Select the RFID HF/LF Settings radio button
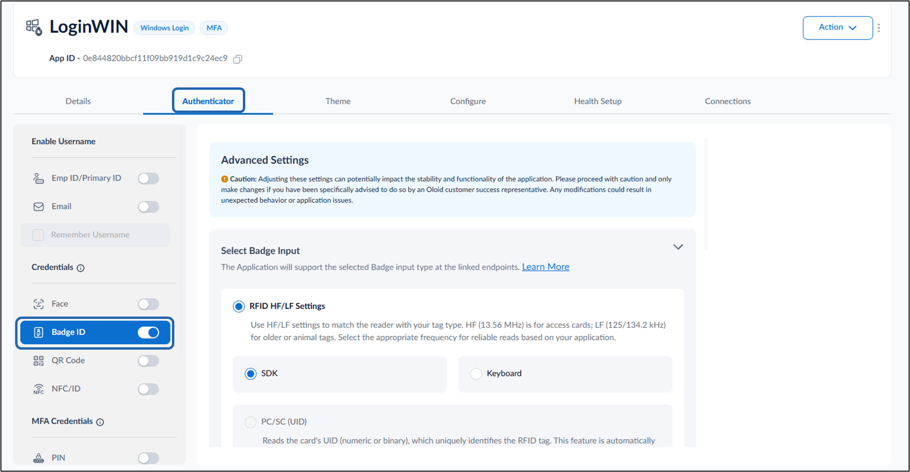 coord(239,306)
